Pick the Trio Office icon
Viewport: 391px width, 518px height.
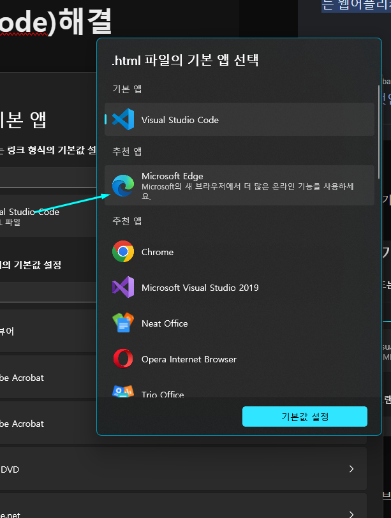point(123,391)
